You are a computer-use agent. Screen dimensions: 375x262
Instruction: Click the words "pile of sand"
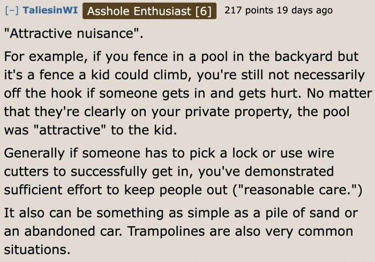click(x=302, y=213)
